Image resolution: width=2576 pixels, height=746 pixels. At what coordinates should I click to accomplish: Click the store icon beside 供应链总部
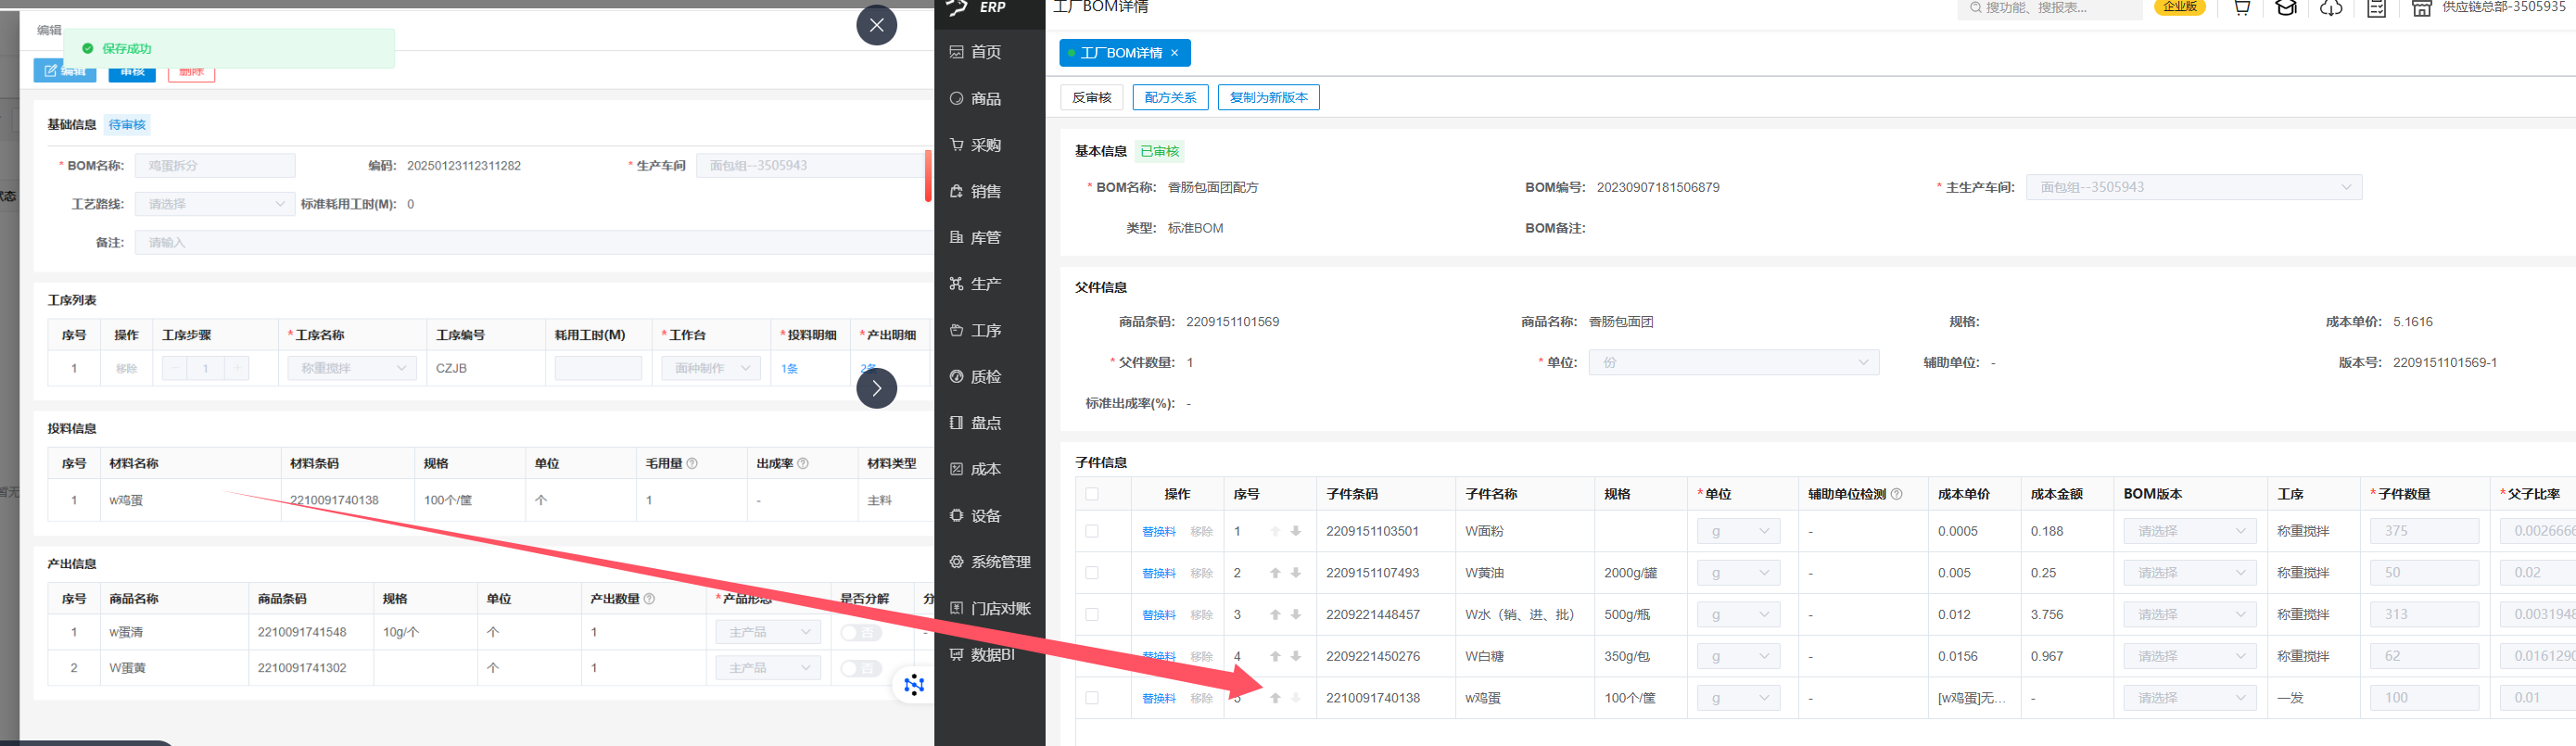2422,8
